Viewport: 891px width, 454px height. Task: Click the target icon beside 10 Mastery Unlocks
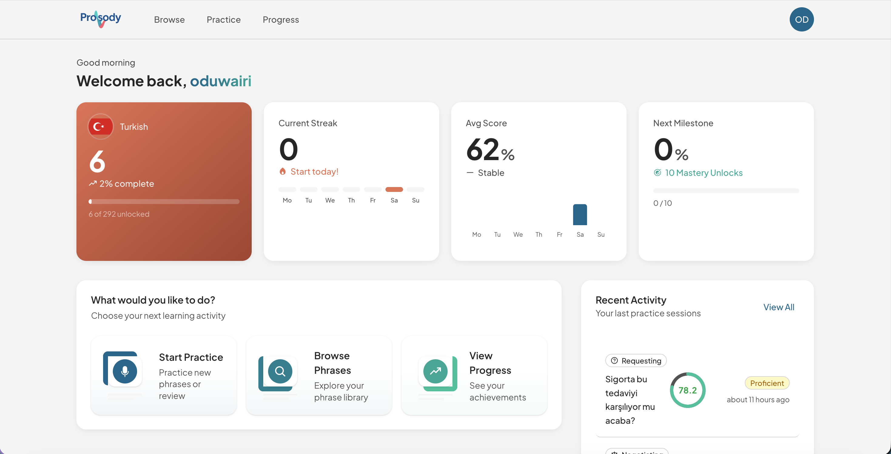pyautogui.click(x=657, y=173)
